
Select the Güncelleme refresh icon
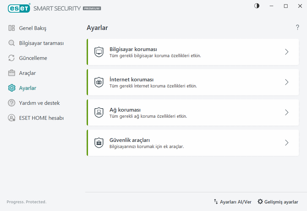(11, 58)
